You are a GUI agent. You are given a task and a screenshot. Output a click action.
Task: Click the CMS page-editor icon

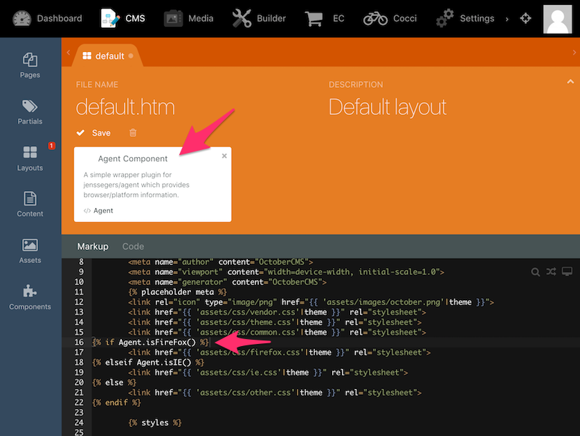[110, 19]
